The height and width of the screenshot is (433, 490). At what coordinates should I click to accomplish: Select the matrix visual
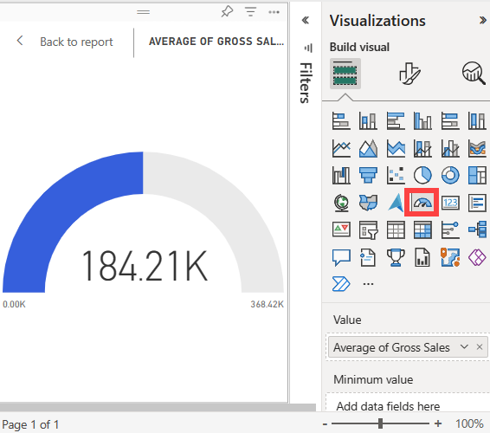click(x=422, y=229)
